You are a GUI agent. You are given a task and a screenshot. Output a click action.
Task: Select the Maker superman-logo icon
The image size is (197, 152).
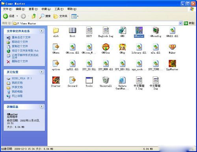click(172, 47)
